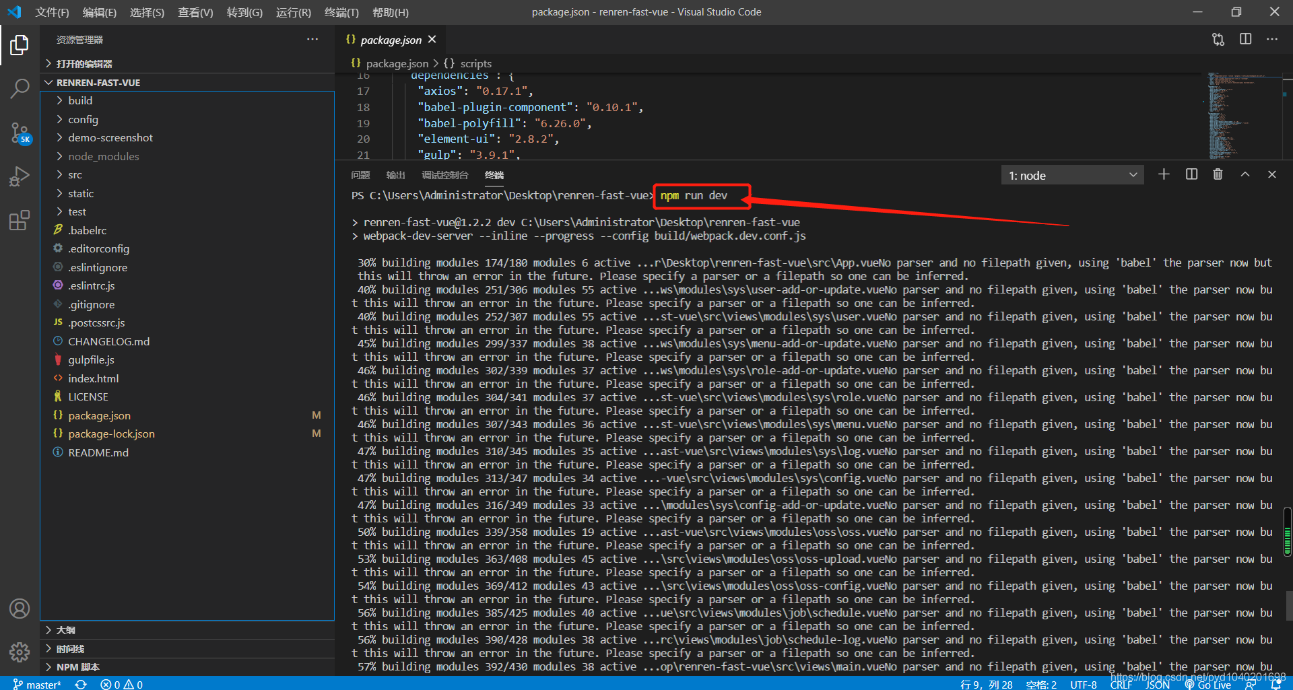
Task: Open the Manage gear icon
Action: (20, 652)
